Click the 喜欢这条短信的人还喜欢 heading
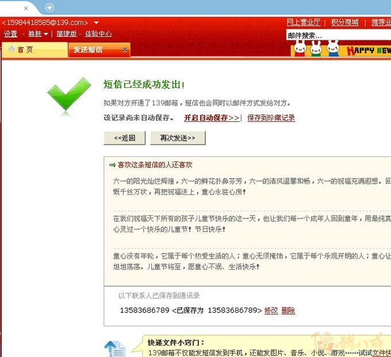Screen dimensions: 391x357 (x=155, y=165)
